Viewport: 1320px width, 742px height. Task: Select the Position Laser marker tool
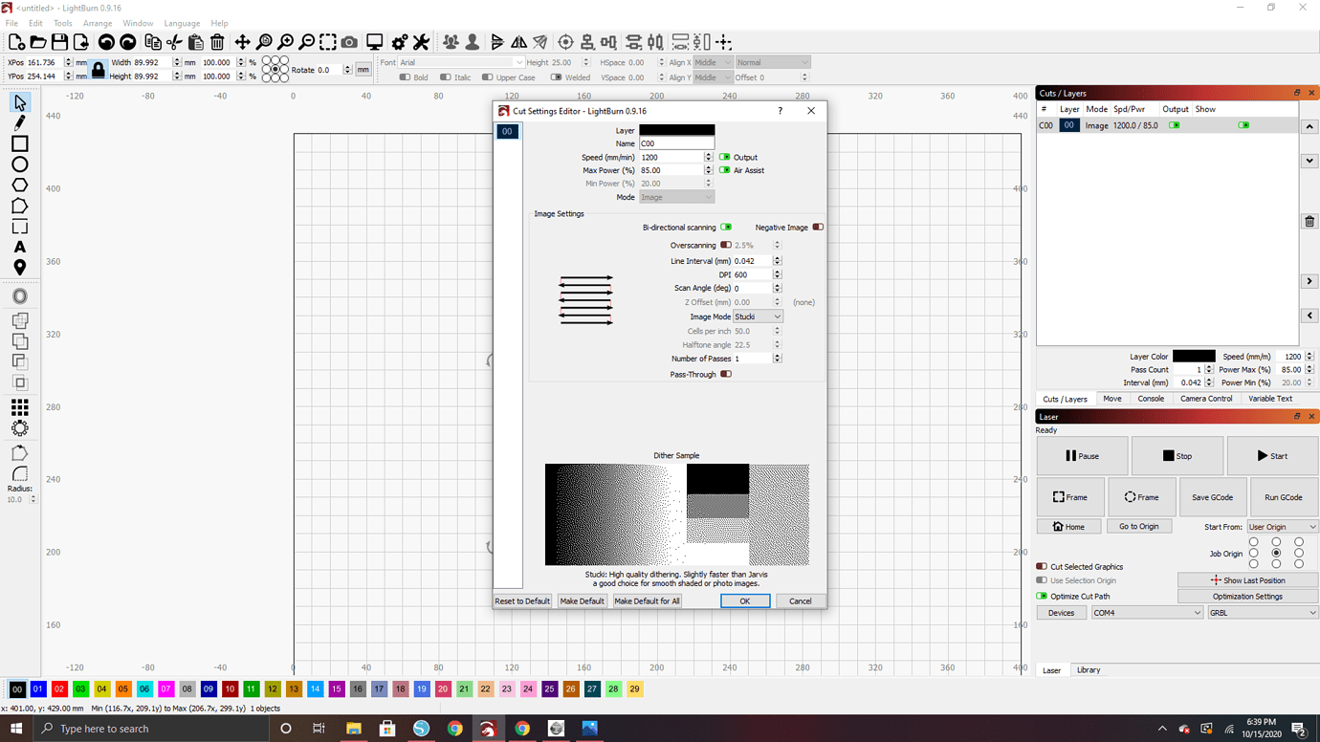coord(19,268)
